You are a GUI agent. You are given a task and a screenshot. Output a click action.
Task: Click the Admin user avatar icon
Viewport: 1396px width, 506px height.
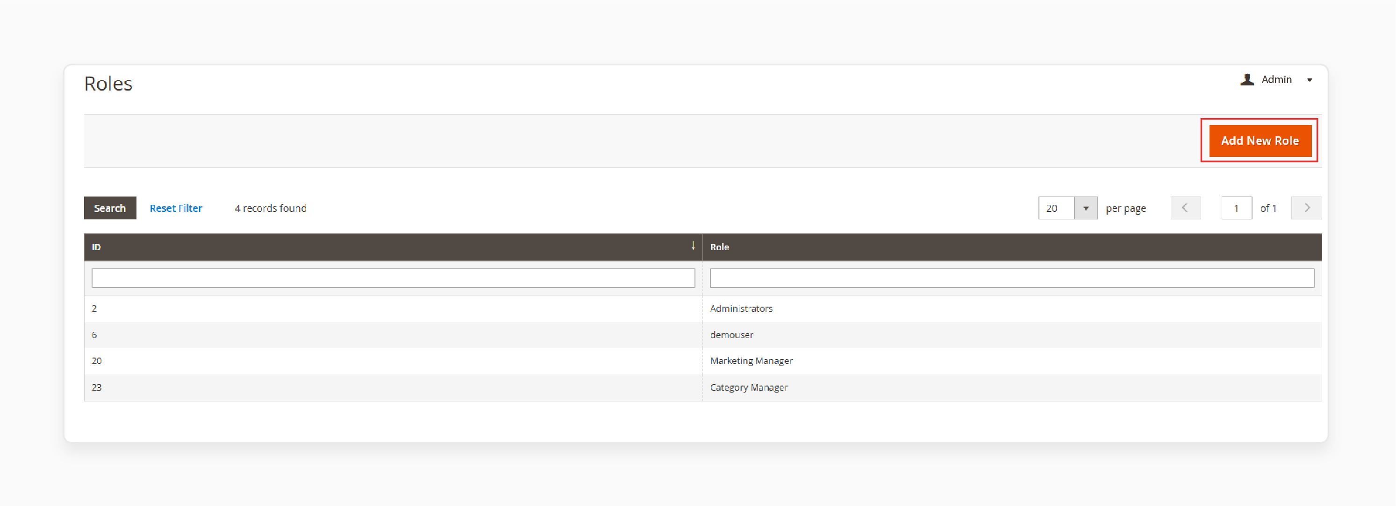1247,79
